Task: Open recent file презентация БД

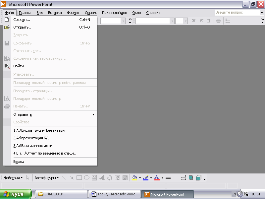Action: point(50,138)
